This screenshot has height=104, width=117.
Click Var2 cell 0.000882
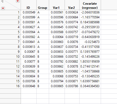pyautogui.click(x=72, y=62)
